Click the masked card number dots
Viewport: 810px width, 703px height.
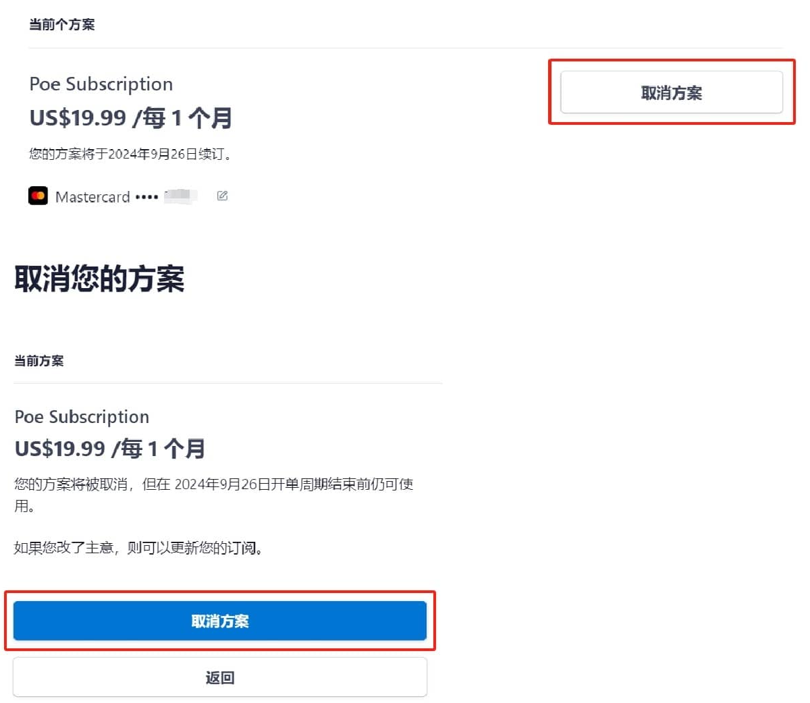pyautogui.click(x=146, y=197)
